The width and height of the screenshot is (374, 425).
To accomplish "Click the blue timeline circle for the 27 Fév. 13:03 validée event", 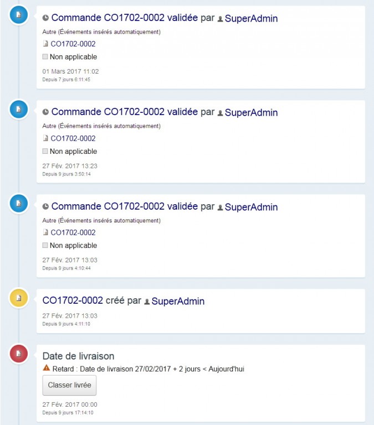I will click(19, 204).
